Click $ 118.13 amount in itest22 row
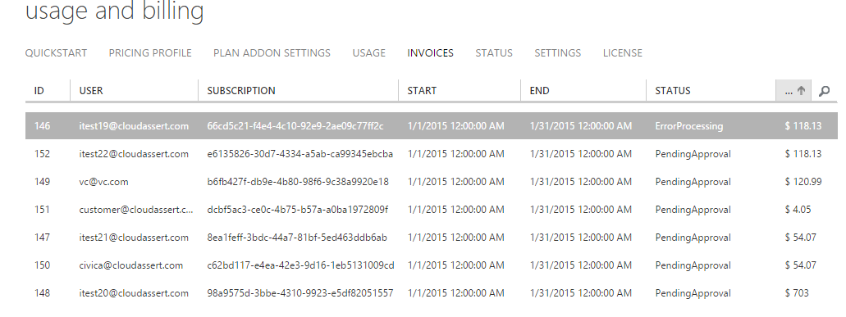Viewport: 846px width, 317px height. [x=803, y=154]
